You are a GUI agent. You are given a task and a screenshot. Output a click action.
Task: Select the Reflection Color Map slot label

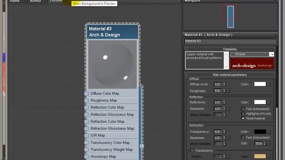point(107,108)
